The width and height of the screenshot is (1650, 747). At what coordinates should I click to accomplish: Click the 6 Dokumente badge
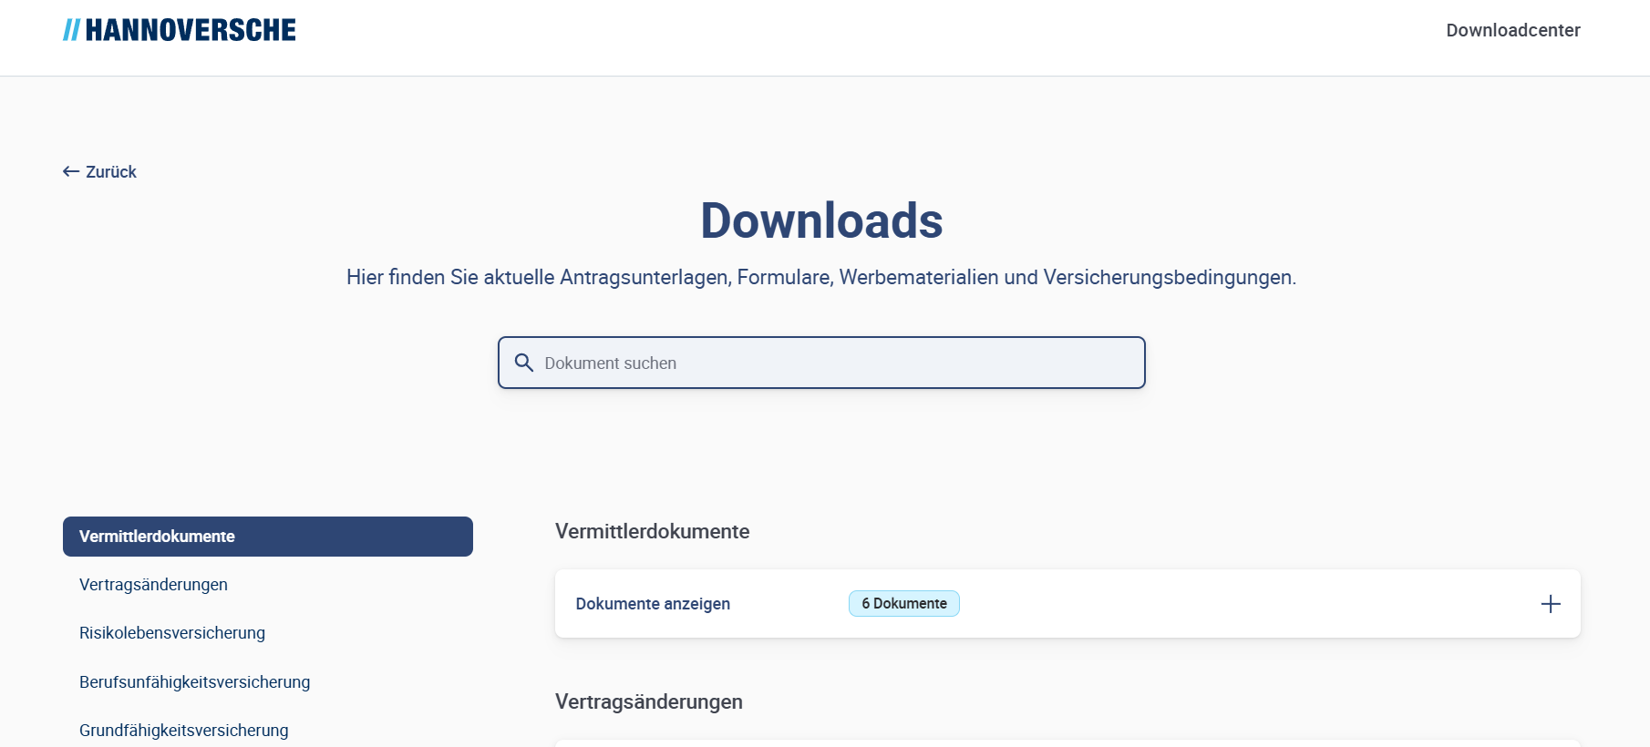[903, 604]
